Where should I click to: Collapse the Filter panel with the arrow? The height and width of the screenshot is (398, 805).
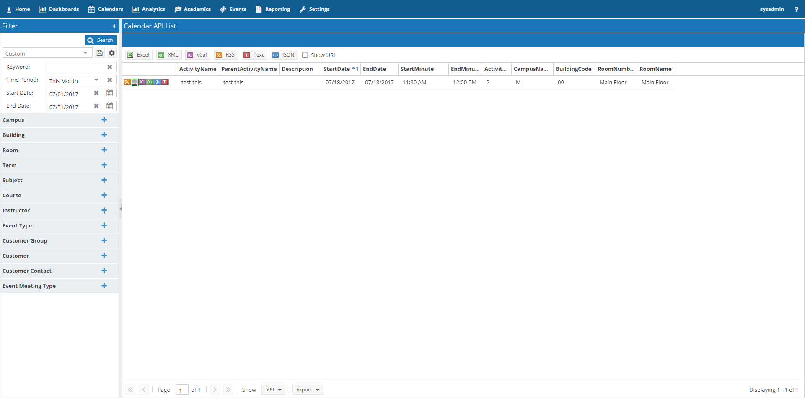click(114, 26)
